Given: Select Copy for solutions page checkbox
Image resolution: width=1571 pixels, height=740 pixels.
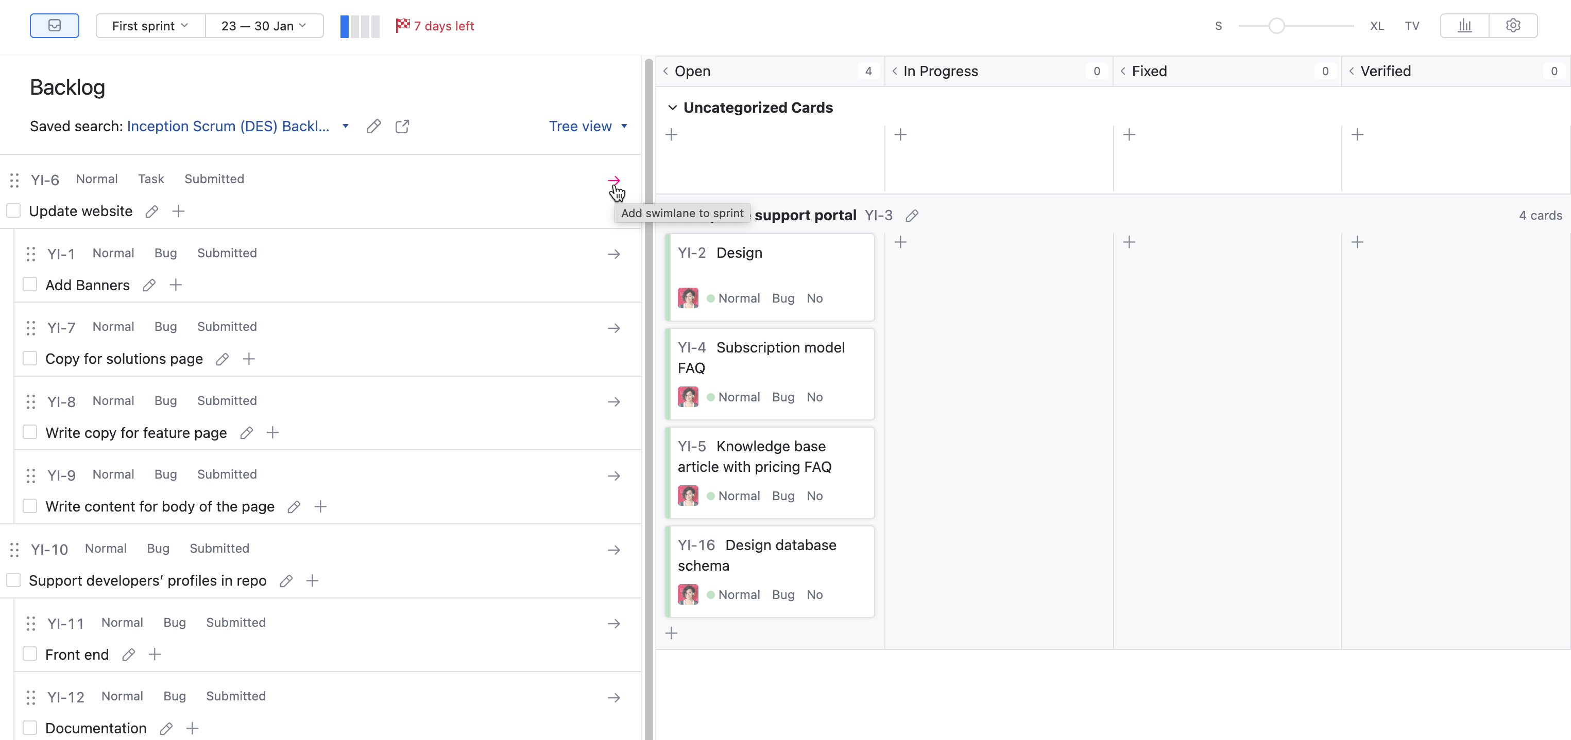Looking at the screenshot, I should (30, 358).
